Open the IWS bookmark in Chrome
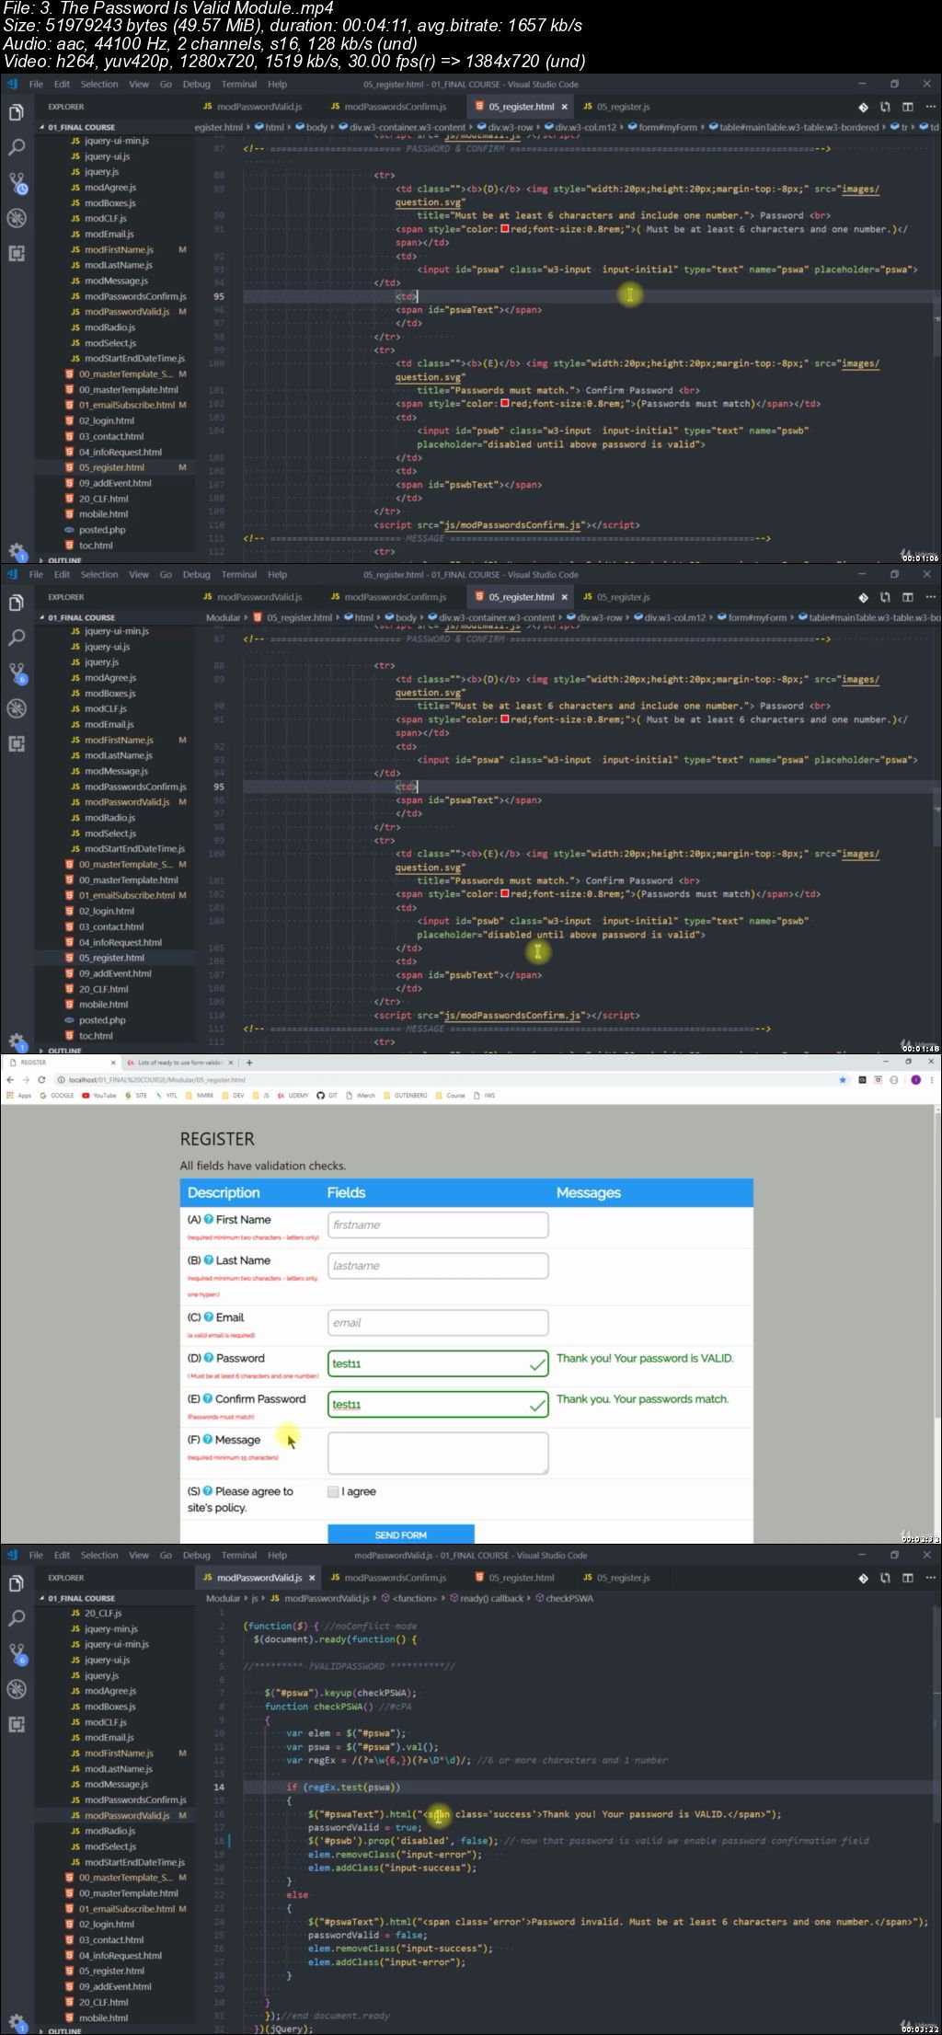Screen dimensions: 942x2035 pos(485,1095)
